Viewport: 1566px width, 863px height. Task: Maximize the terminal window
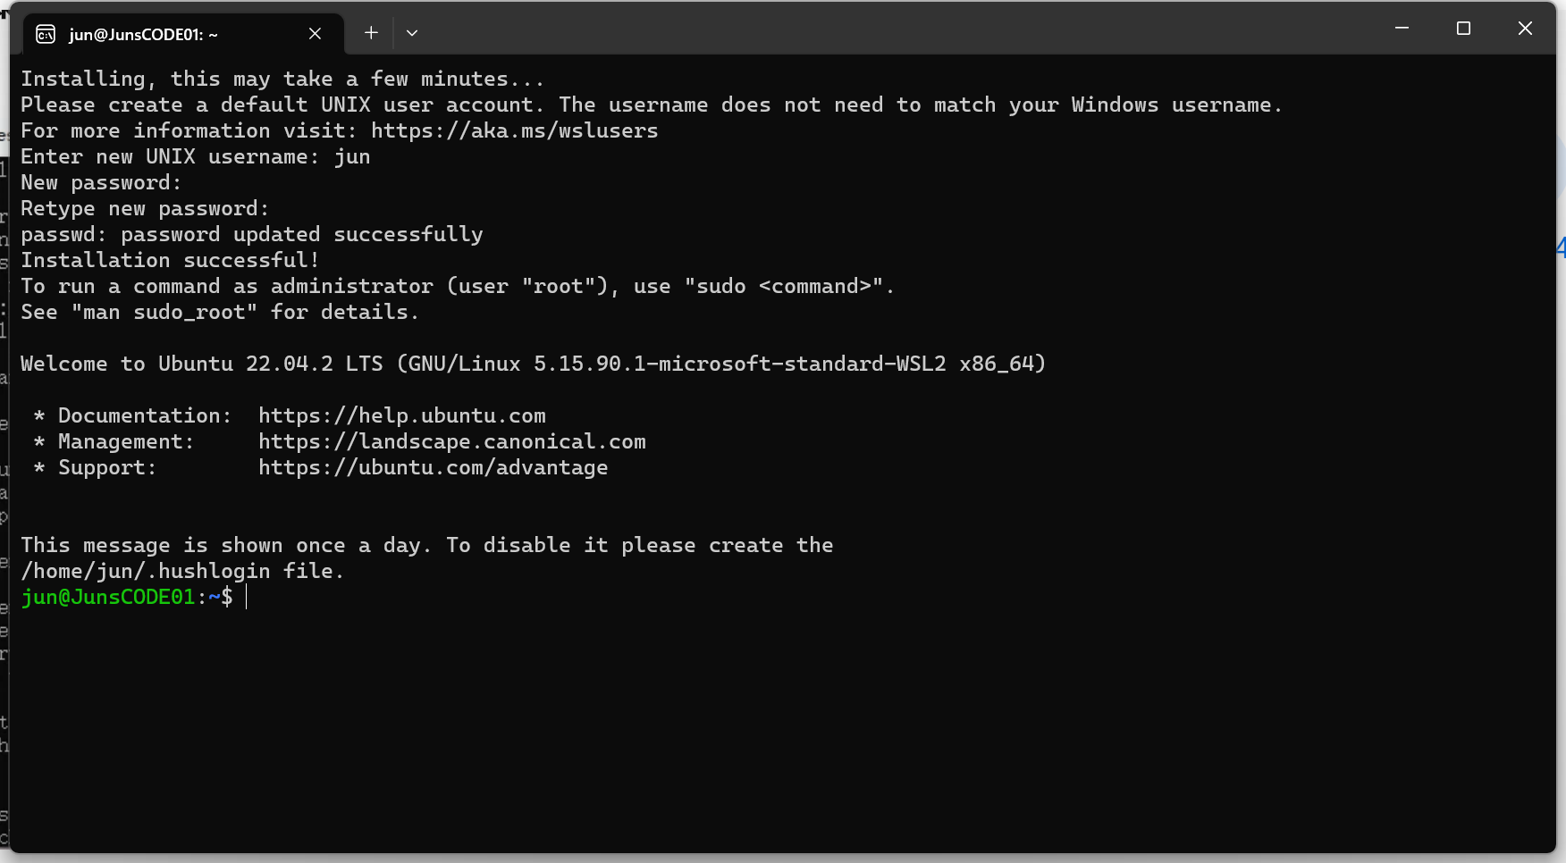(x=1463, y=29)
